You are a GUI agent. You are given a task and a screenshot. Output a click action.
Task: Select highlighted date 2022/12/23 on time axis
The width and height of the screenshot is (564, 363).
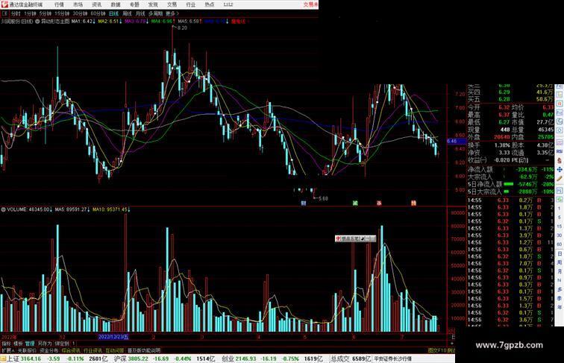pos(113,337)
